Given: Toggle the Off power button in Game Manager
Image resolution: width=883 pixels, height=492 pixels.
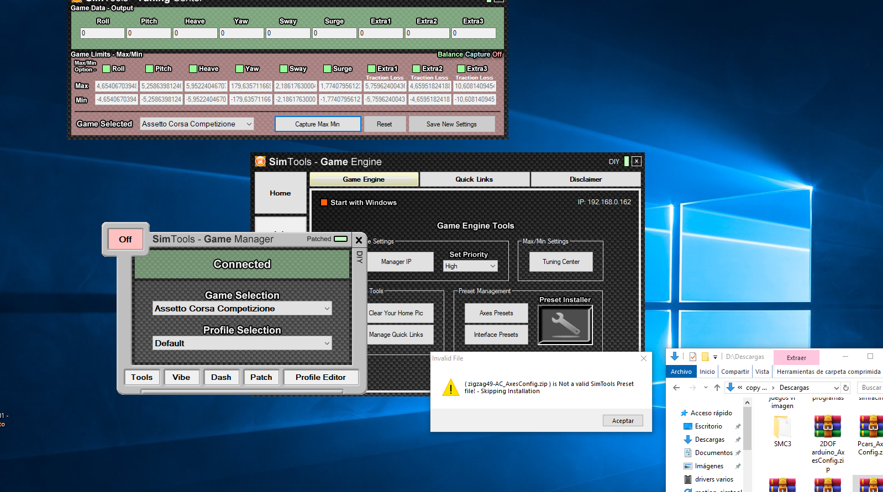Looking at the screenshot, I should (125, 239).
